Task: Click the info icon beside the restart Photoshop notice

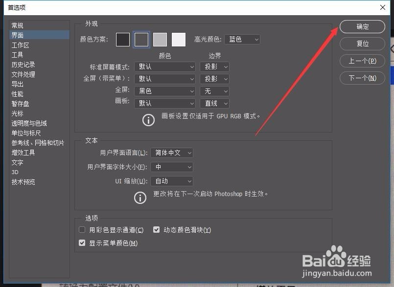Action: click(x=140, y=198)
